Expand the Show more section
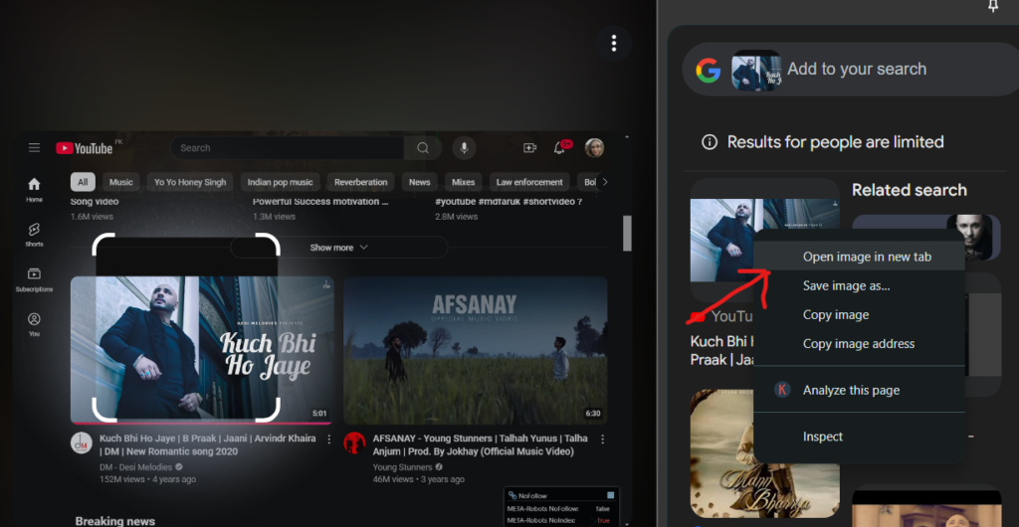This screenshot has height=527, width=1019. (x=339, y=248)
